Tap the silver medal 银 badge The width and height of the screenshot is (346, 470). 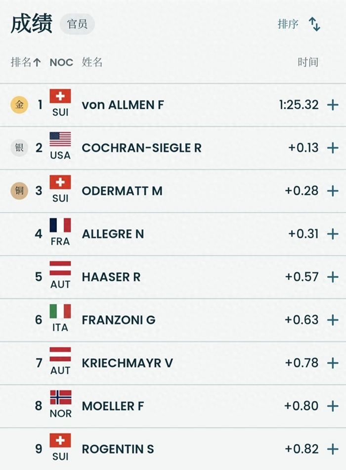[x=19, y=148]
